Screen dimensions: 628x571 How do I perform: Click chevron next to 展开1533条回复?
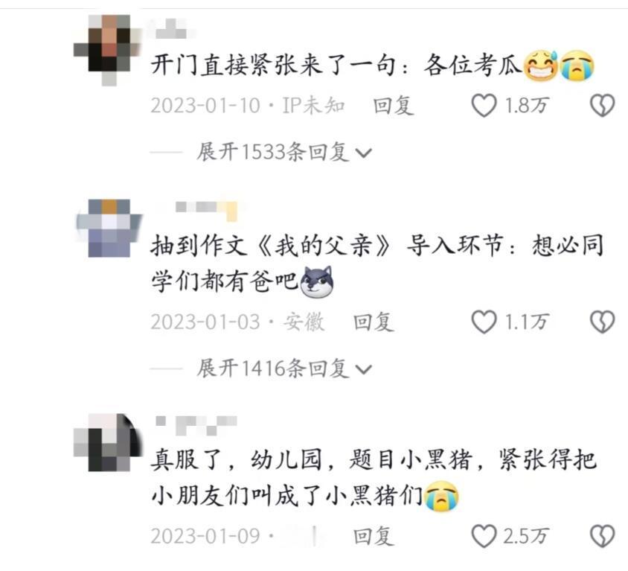pos(364,153)
